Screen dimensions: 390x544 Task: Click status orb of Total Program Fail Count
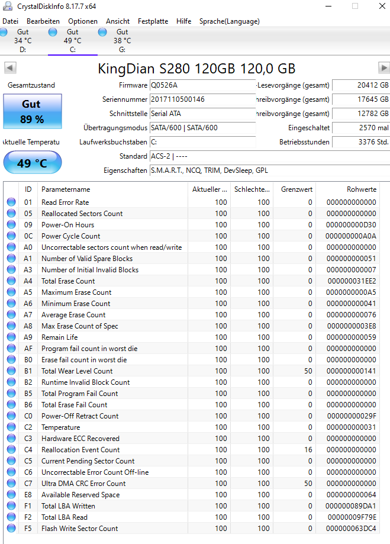[11, 393]
